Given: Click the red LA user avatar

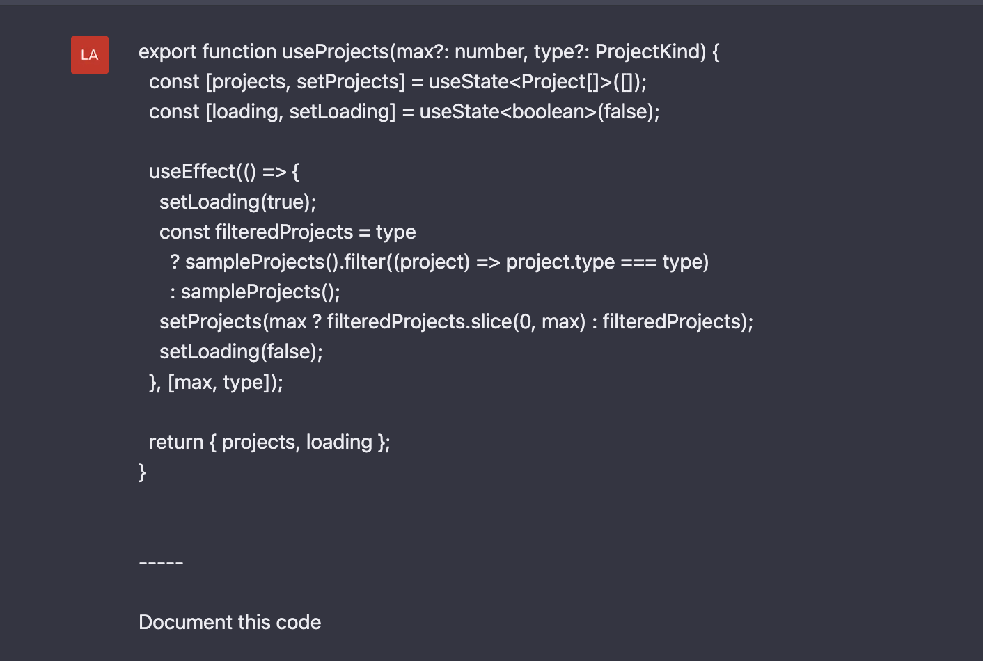Looking at the screenshot, I should 90,55.
